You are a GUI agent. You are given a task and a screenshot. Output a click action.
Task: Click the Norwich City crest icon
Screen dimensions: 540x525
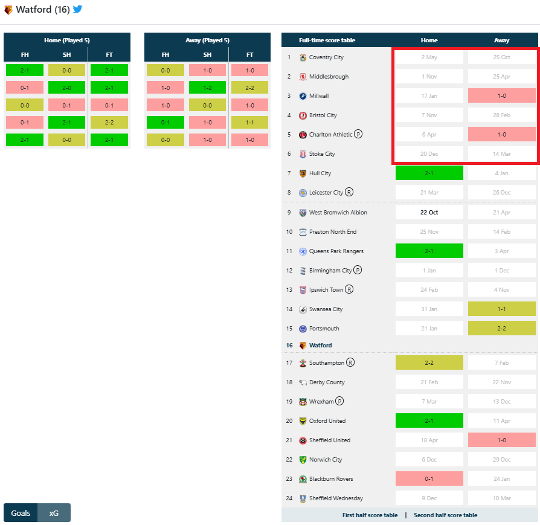(303, 460)
